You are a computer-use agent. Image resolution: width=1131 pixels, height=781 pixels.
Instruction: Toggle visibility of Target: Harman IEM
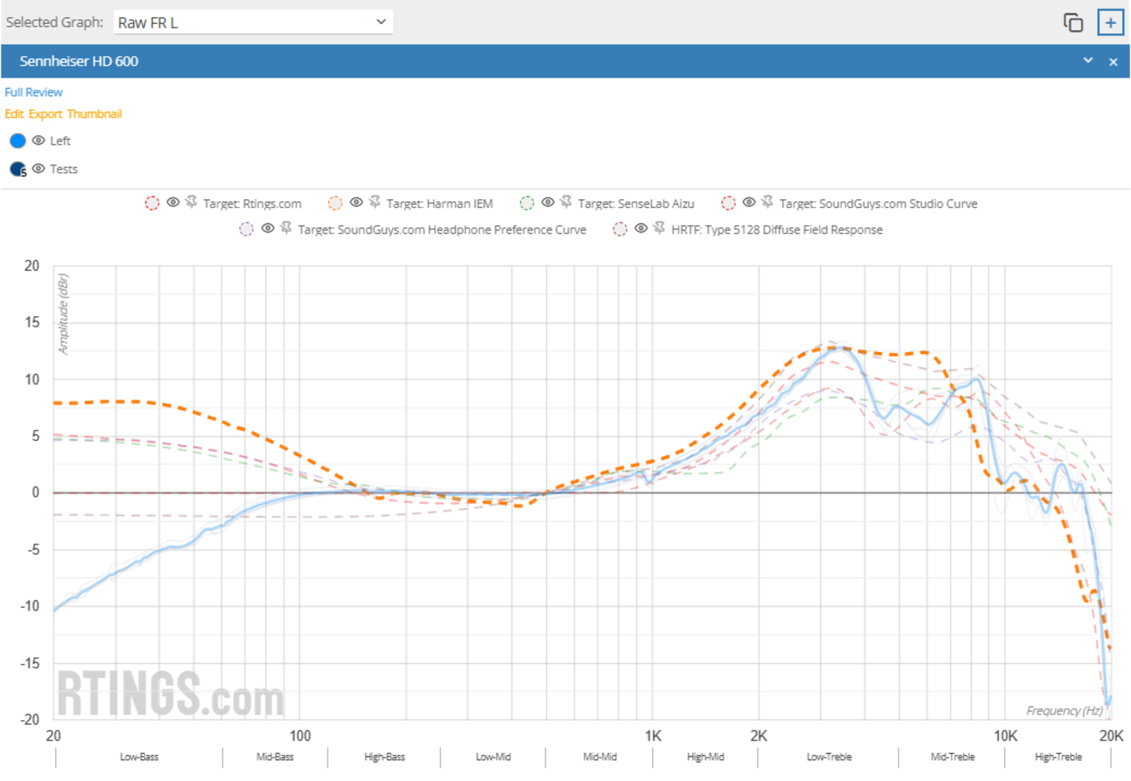click(356, 202)
